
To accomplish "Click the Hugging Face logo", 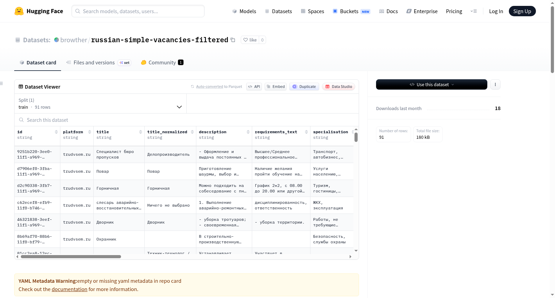I will (39, 11).
